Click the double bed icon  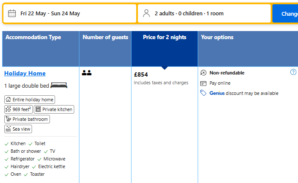point(59,86)
